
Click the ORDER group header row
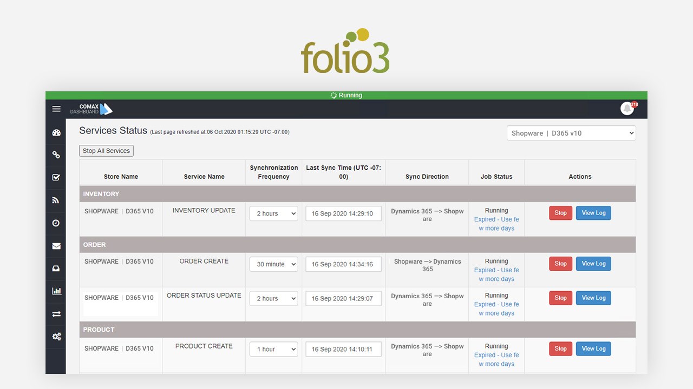357,245
